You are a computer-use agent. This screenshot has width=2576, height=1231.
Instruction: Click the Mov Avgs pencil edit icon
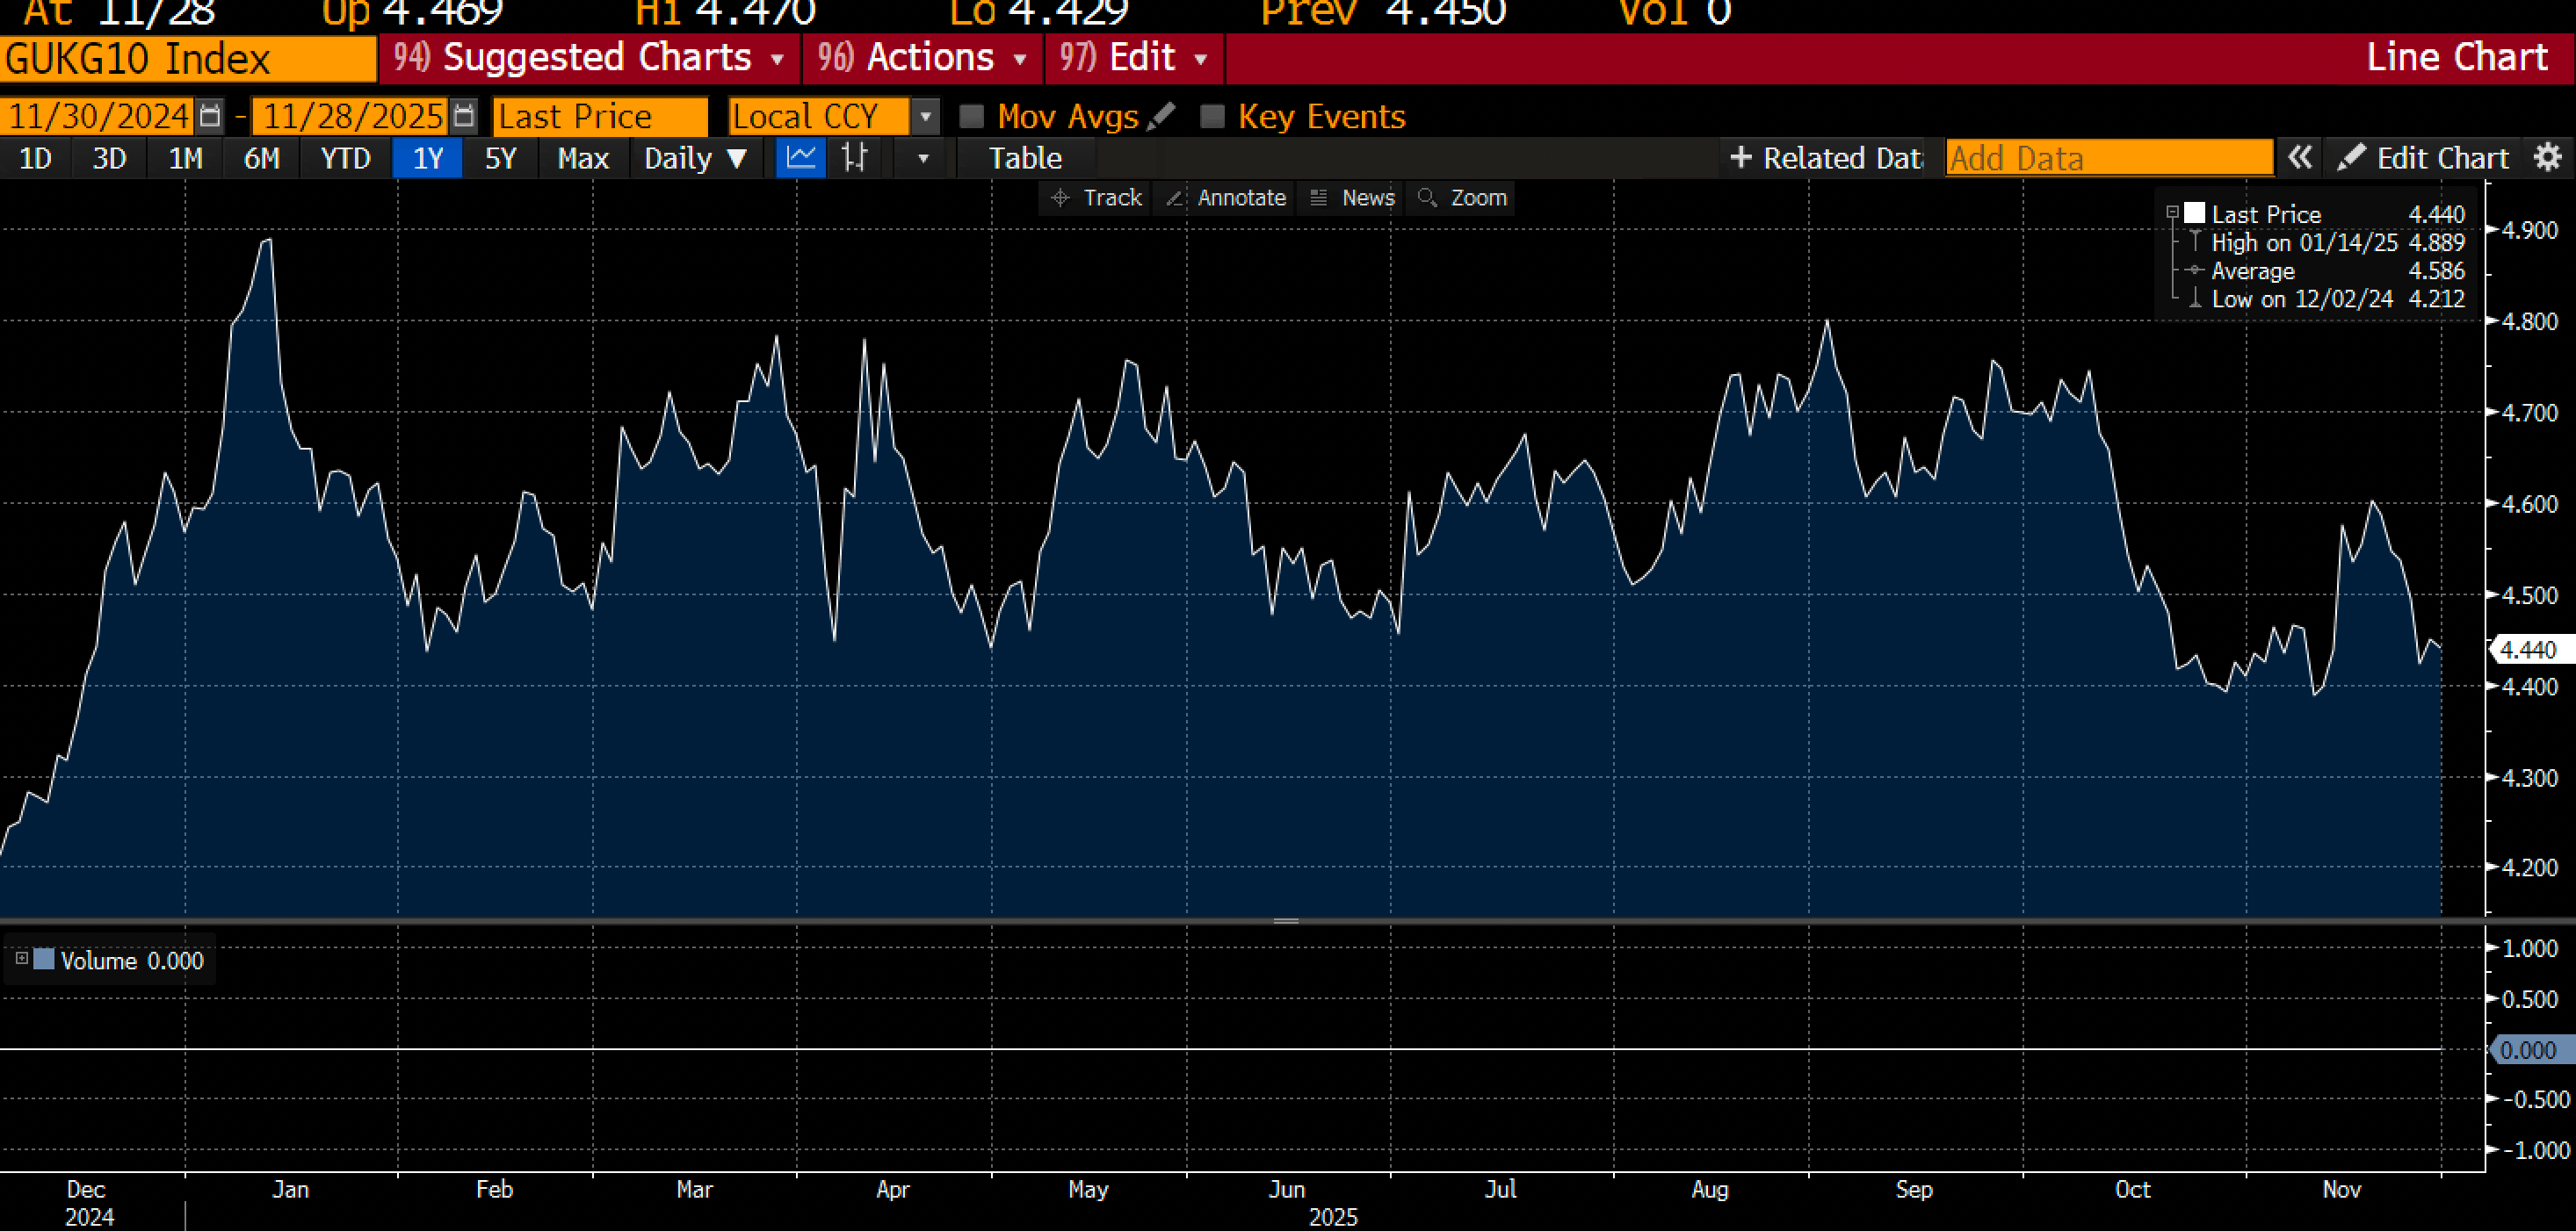pyautogui.click(x=1161, y=116)
